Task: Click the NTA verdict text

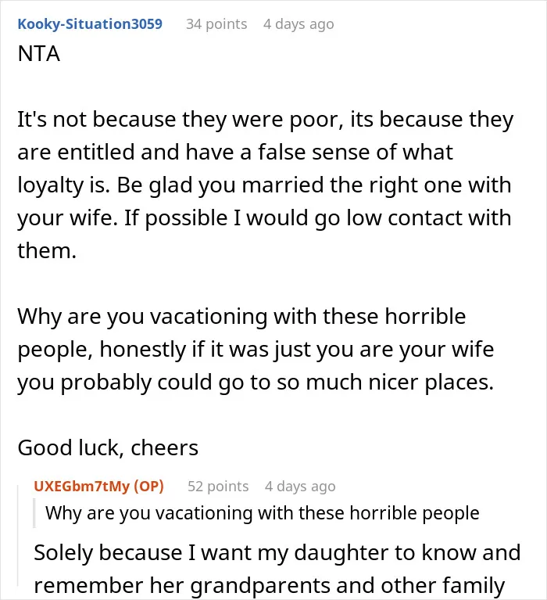Action: (x=38, y=53)
